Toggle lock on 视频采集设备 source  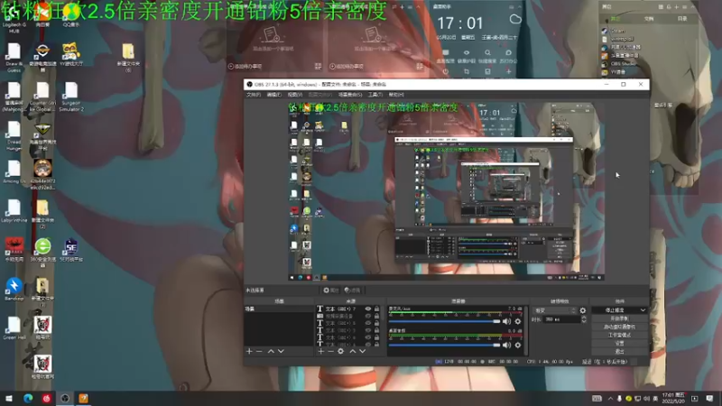pos(376,316)
